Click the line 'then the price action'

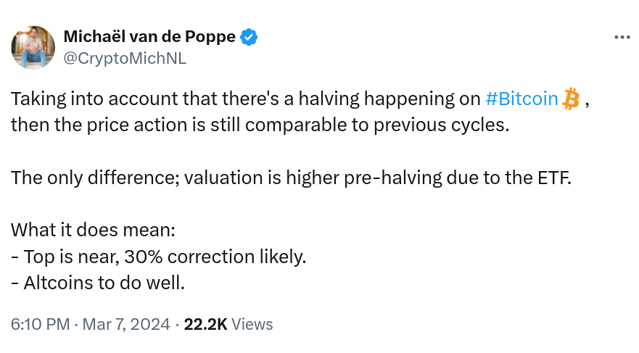coord(260,125)
